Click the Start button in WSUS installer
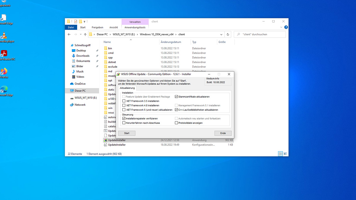This screenshot has height=200, width=356. coord(127,133)
